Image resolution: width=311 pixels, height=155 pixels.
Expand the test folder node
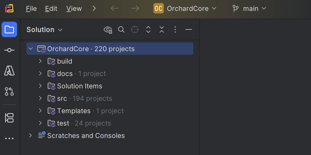coord(40,123)
